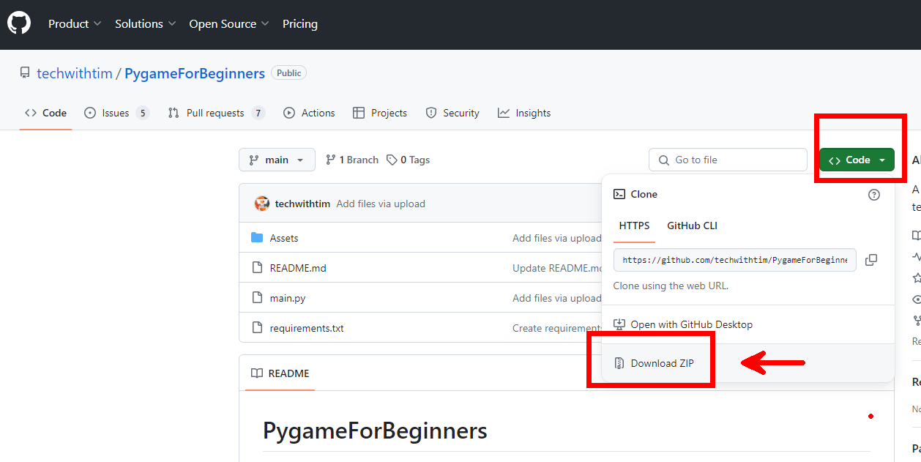The image size is (921, 462).
Task: Select the GitHub CLI clone tab
Action: click(692, 226)
